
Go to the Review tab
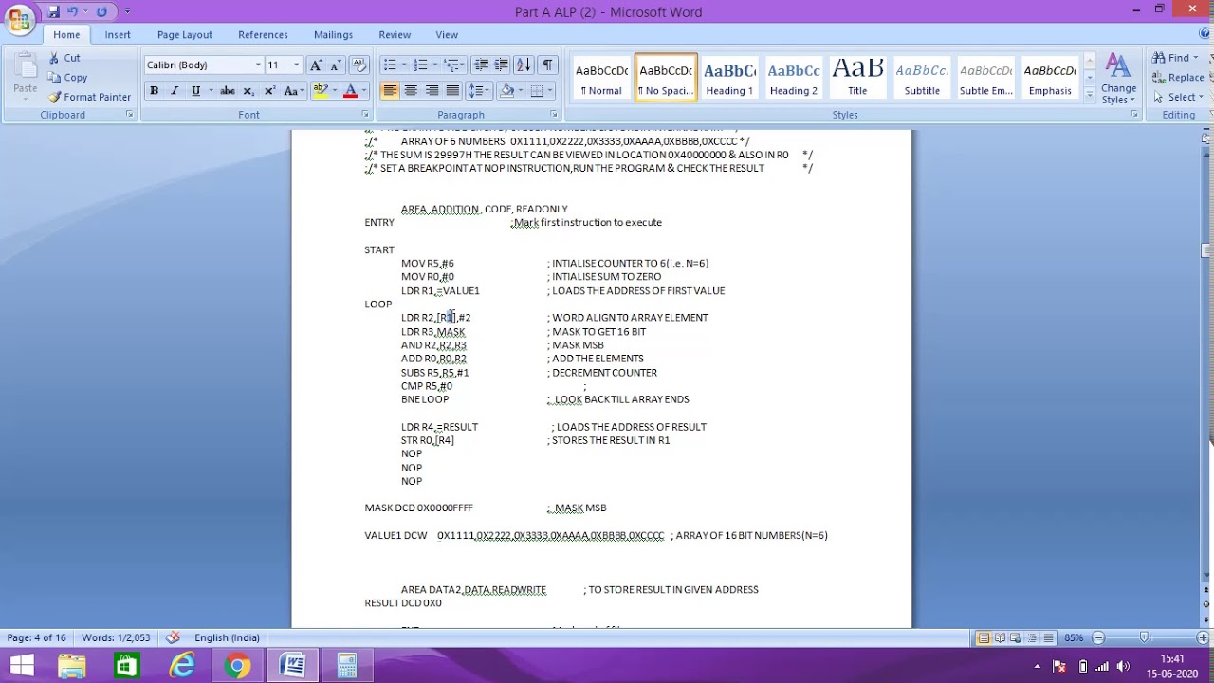pos(395,35)
